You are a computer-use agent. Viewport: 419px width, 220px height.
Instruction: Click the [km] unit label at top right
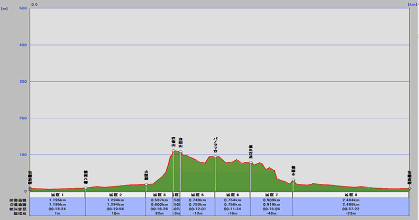pos(412,4)
